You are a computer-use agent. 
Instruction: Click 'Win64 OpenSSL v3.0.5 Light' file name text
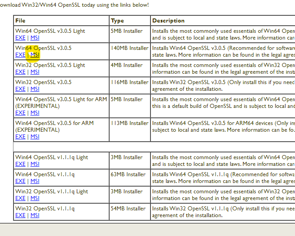coord(50,31)
